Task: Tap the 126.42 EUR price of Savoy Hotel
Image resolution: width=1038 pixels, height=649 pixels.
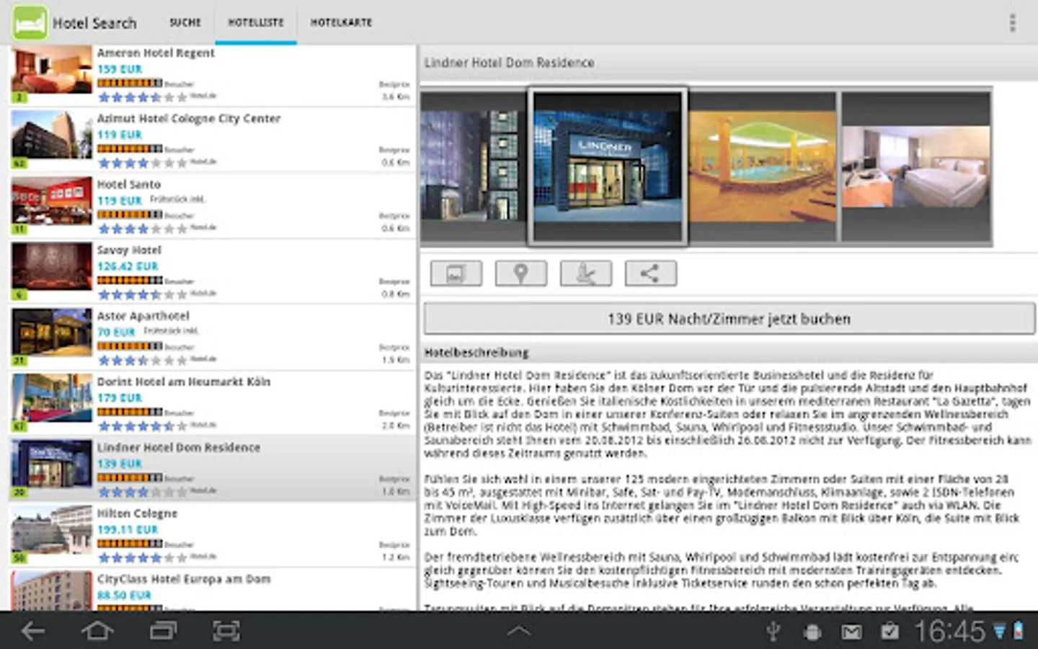Action: coord(128,266)
